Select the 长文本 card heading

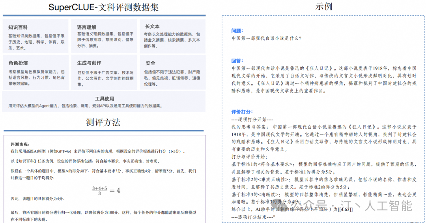tap(152, 26)
